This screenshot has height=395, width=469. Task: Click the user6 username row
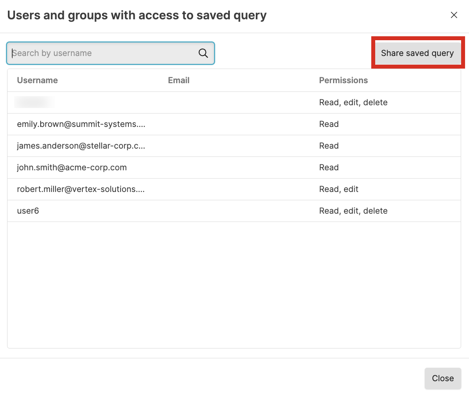pos(28,211)
